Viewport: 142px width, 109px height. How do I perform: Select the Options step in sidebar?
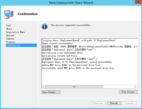[x=10, y=35]
